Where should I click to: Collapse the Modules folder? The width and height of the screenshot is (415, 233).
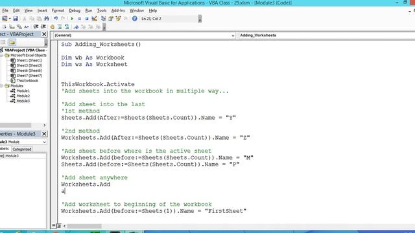[1, 86]
